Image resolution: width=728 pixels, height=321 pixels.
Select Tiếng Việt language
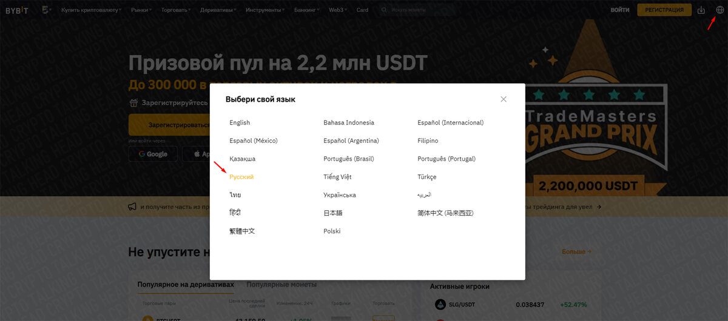[337, 177]
